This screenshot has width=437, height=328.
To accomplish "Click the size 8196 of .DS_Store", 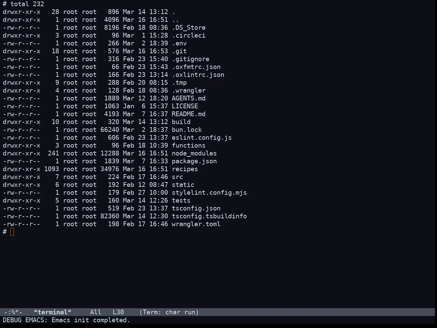I will (x=112, y=28).
